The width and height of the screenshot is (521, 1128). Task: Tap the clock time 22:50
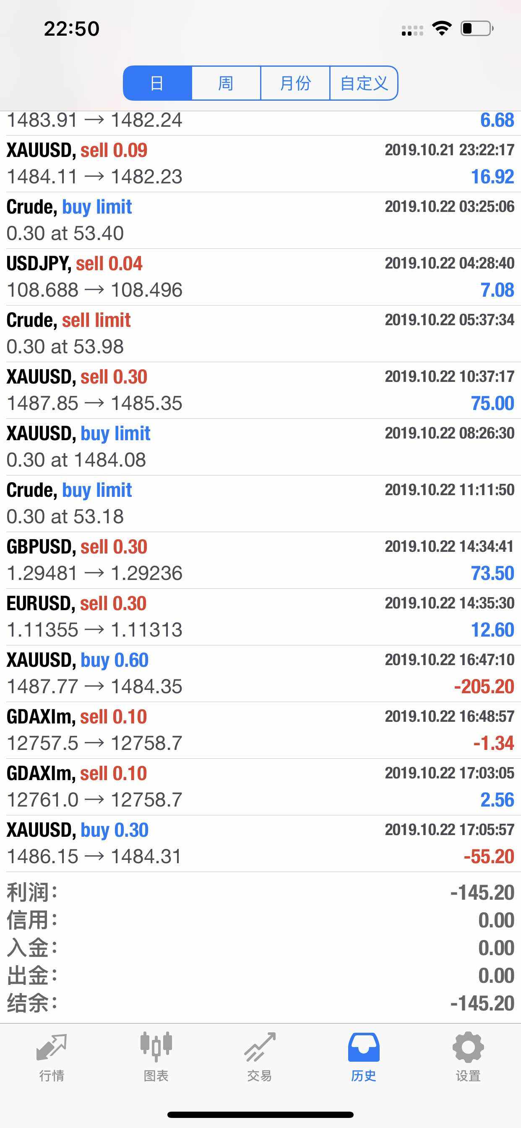tap(72, 29)
